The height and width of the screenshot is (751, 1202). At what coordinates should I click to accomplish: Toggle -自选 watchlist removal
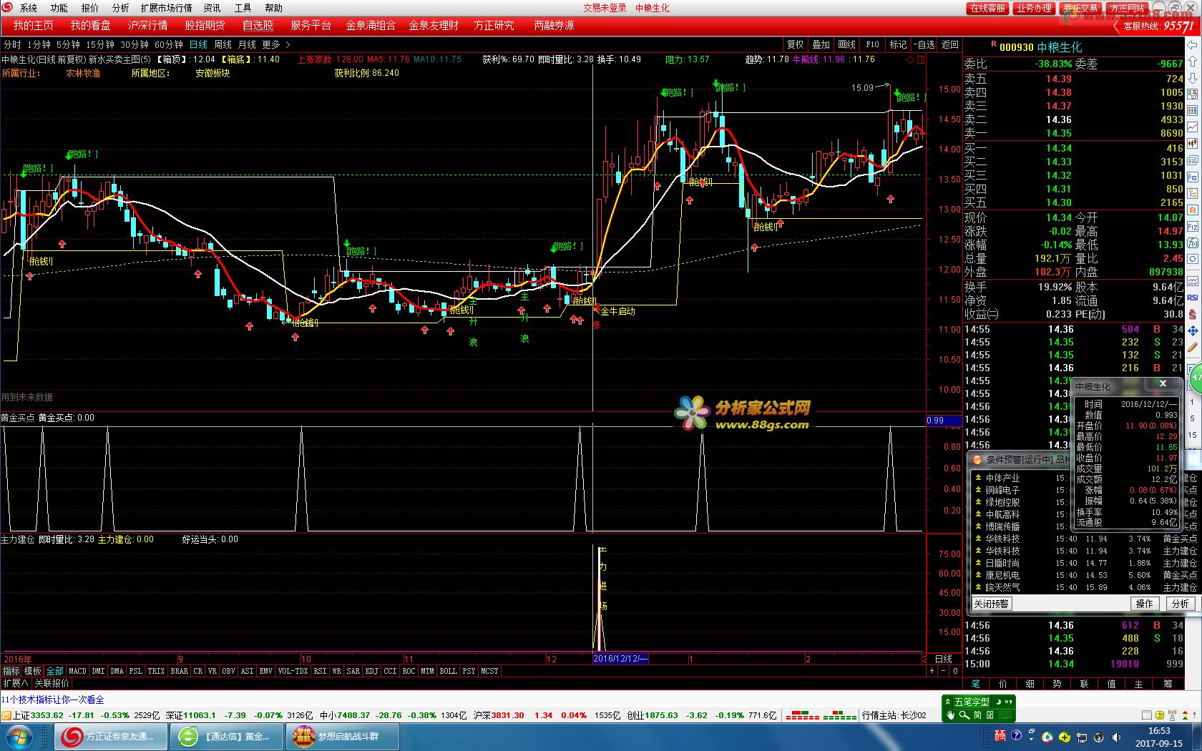point(924,44)
